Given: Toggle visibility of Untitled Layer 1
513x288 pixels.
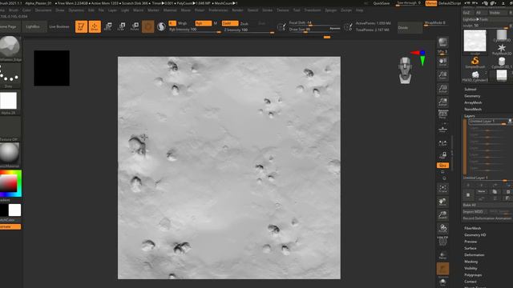Looking at the screenshot, I should [x=510, y=121].
